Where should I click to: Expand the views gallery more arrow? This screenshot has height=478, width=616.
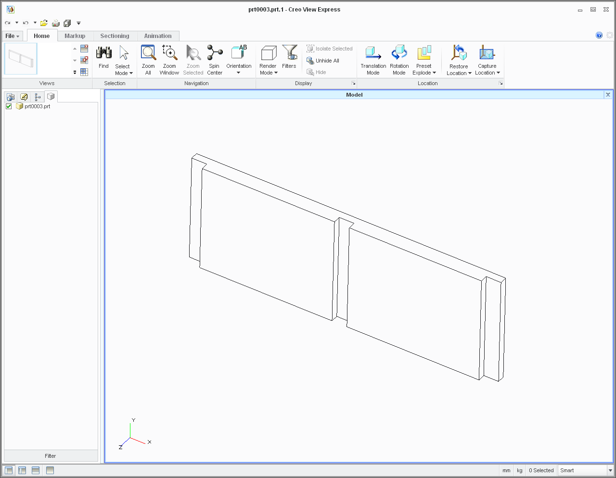coord(75,72)
